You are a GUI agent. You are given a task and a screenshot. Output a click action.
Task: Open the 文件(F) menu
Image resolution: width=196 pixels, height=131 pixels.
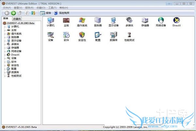click(7, 8)
